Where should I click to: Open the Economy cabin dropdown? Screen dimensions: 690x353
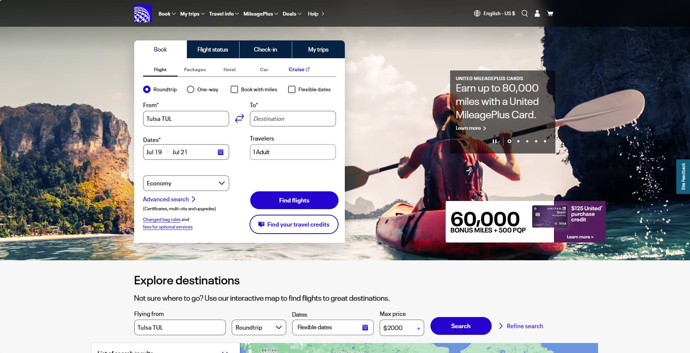(186, 183)
